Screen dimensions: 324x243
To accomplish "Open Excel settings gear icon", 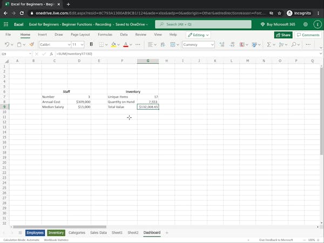I will click(x=306, y=24).
